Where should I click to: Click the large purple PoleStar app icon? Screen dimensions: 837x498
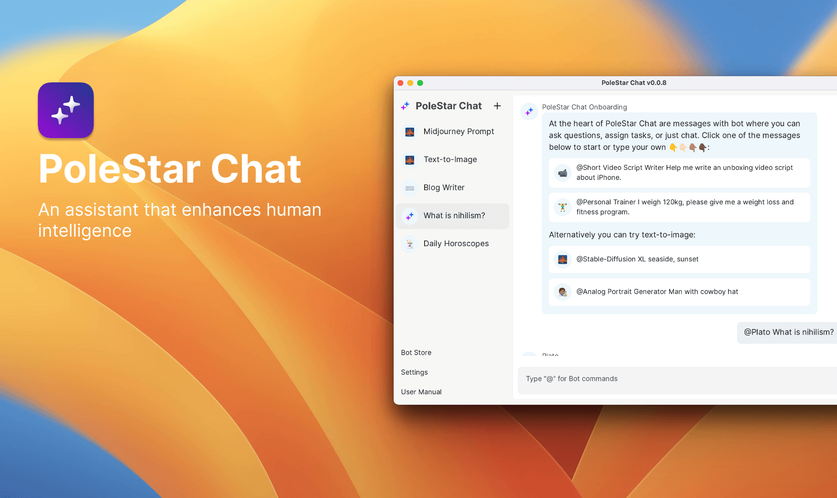pos(66,110)
